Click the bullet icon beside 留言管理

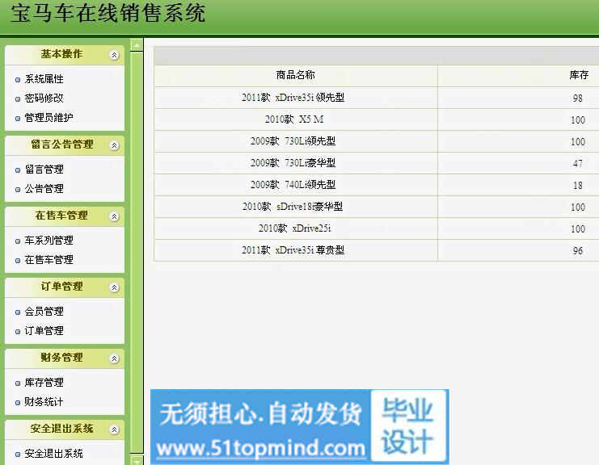(18, 170)
